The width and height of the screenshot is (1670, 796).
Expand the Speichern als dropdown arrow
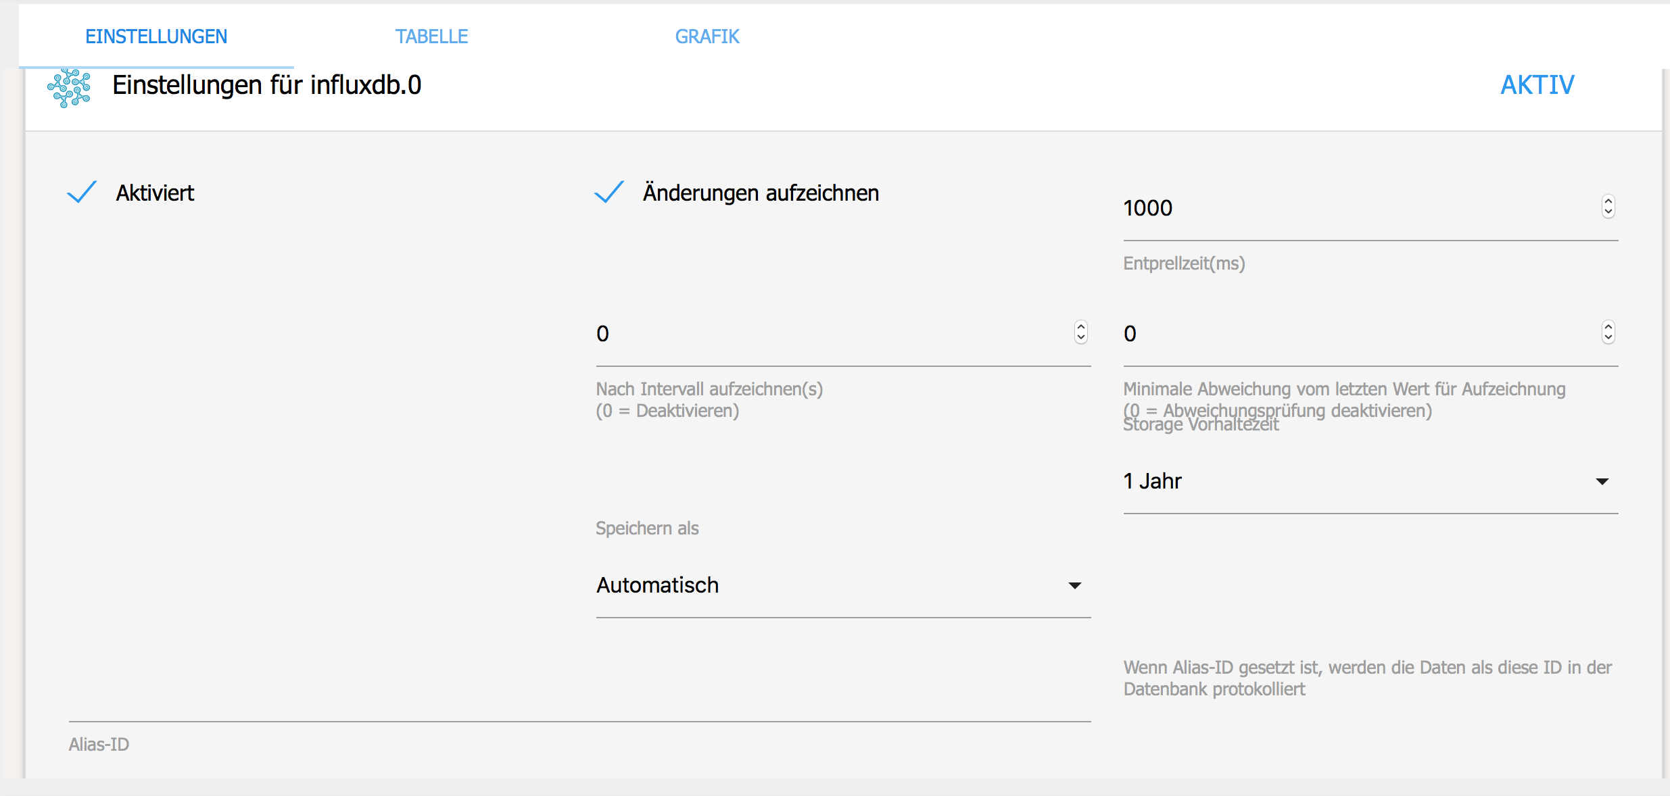click(x=1074, y=586)
